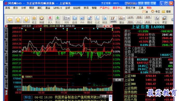Open the 筛选 stock filter icon
The width and height of the screenshot is (179, 101).
(104, 20)
